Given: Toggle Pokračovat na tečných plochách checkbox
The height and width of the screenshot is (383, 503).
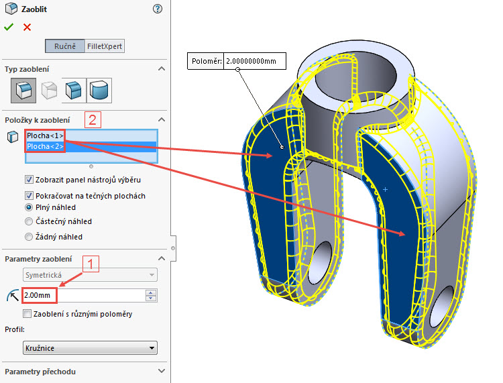Looking at the screenshot, I should coord(29,196).
